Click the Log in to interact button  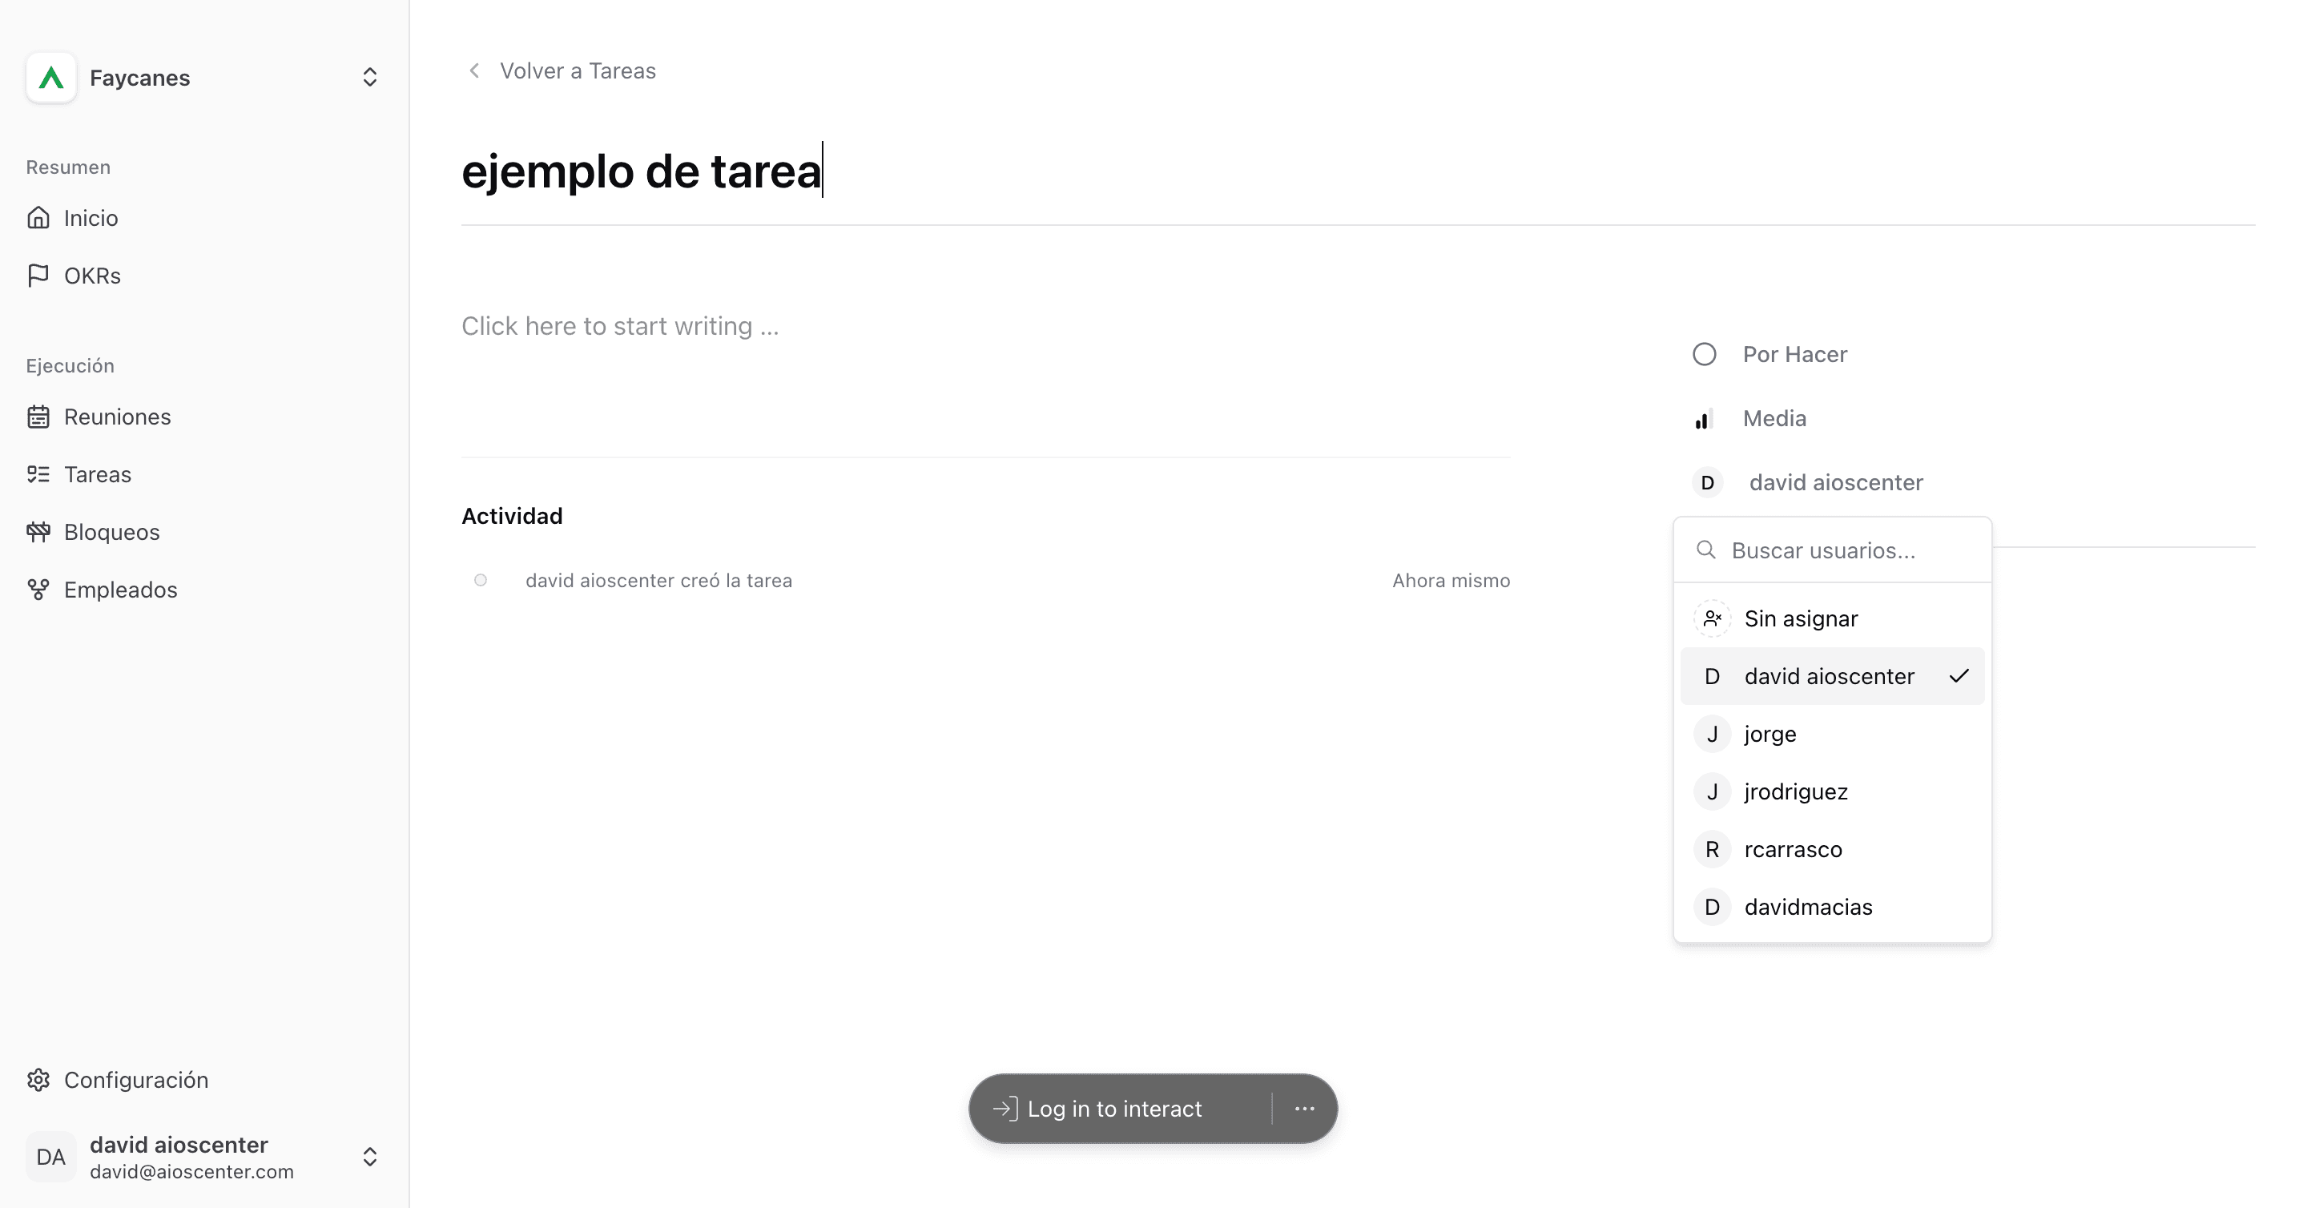click(x=1115, y=1109)
